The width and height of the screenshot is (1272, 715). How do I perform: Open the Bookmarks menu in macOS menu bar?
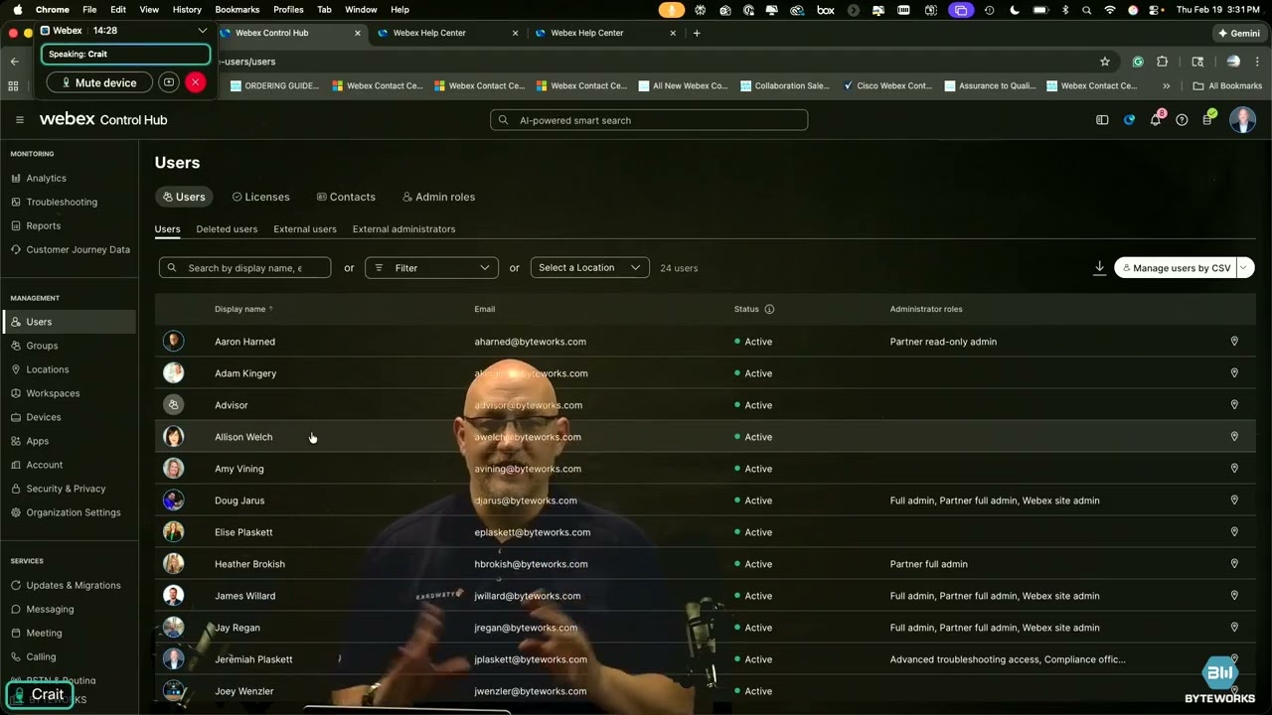(237, 9)
